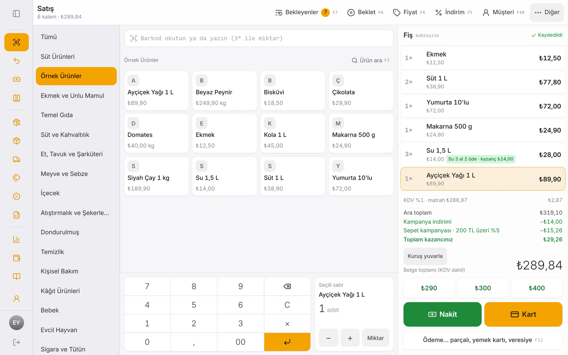Screen dimensions: 568x355
Task: Open the Müşteri customer selector
Action: 503,12
